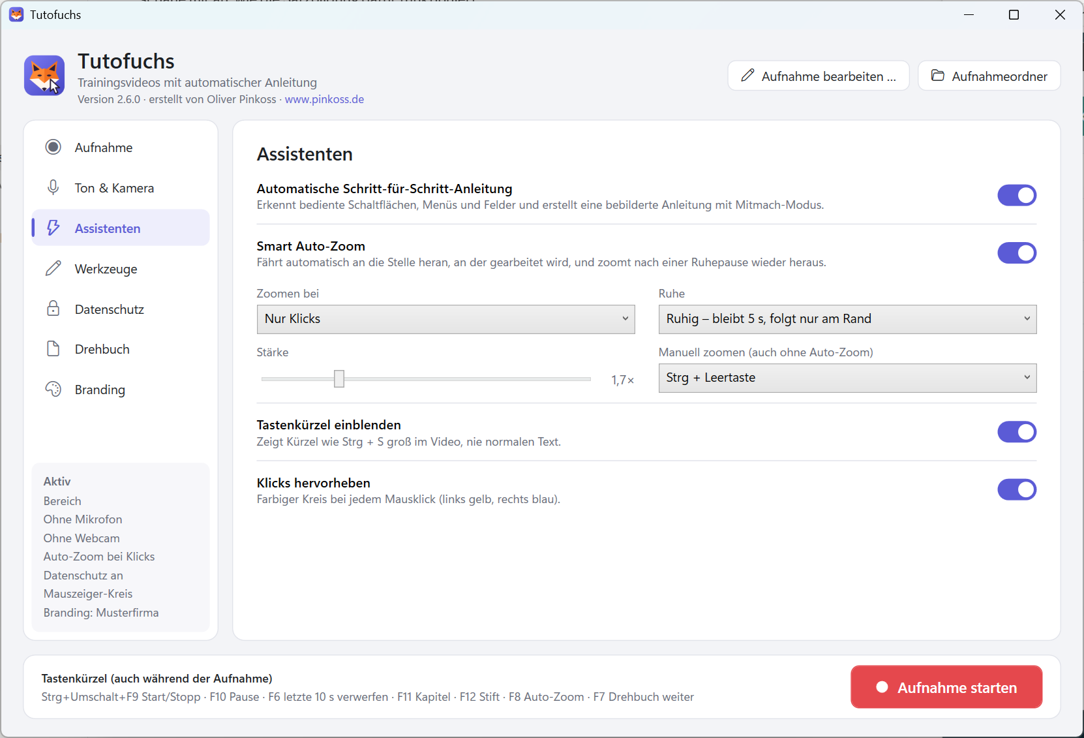This screenshot has width=1084, height=738.
Task: Click the Tastenkürzel shortcut list text
Action: (x=367, y=697)
